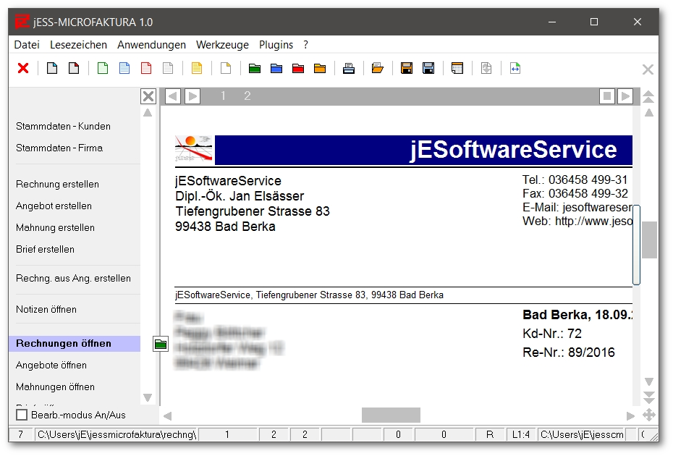Click the orange floppy disk save icon
The image size is (673, 456).
[407, 68]
